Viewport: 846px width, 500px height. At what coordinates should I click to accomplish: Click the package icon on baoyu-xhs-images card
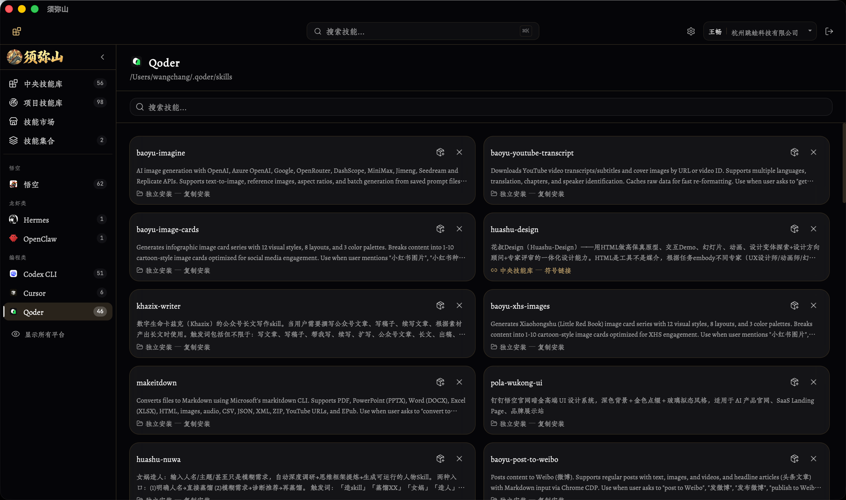point(794,305)
